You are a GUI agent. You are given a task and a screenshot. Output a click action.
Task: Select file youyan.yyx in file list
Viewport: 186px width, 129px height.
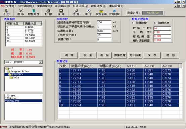24,101
